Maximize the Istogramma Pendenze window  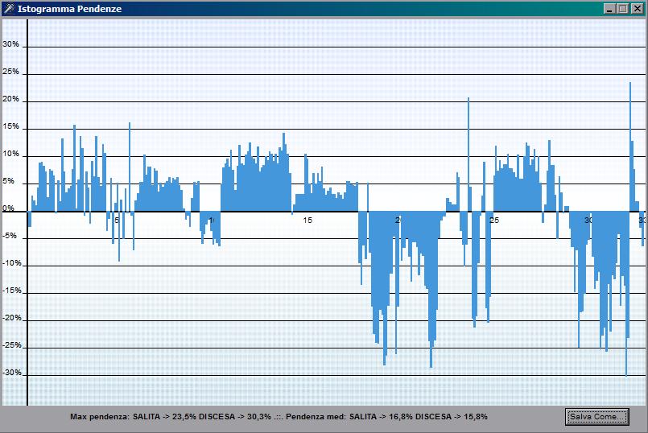click(x=623, y=8)
